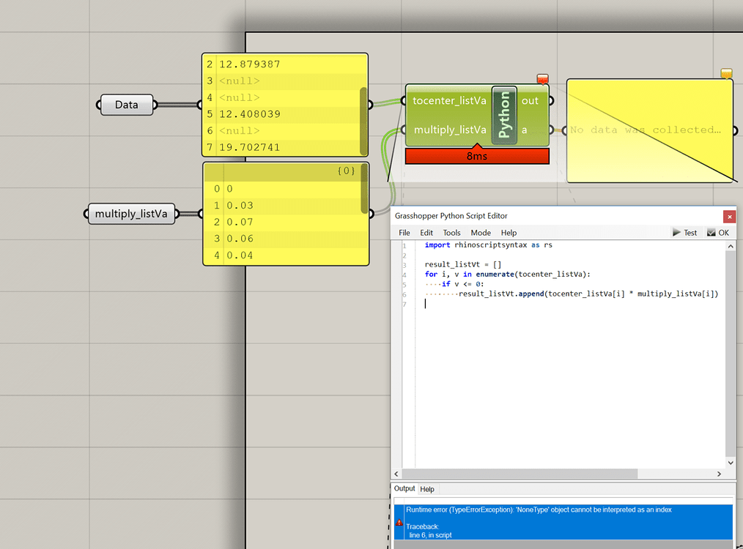
Task: Run the script with the Test button
Action: pos(684,232)
